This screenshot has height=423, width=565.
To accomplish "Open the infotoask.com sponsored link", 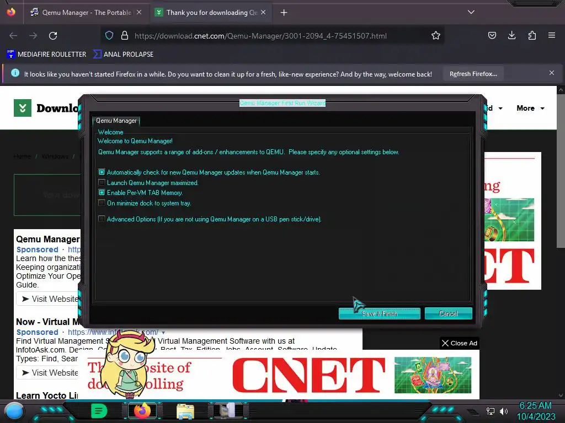I will [113, 332].
